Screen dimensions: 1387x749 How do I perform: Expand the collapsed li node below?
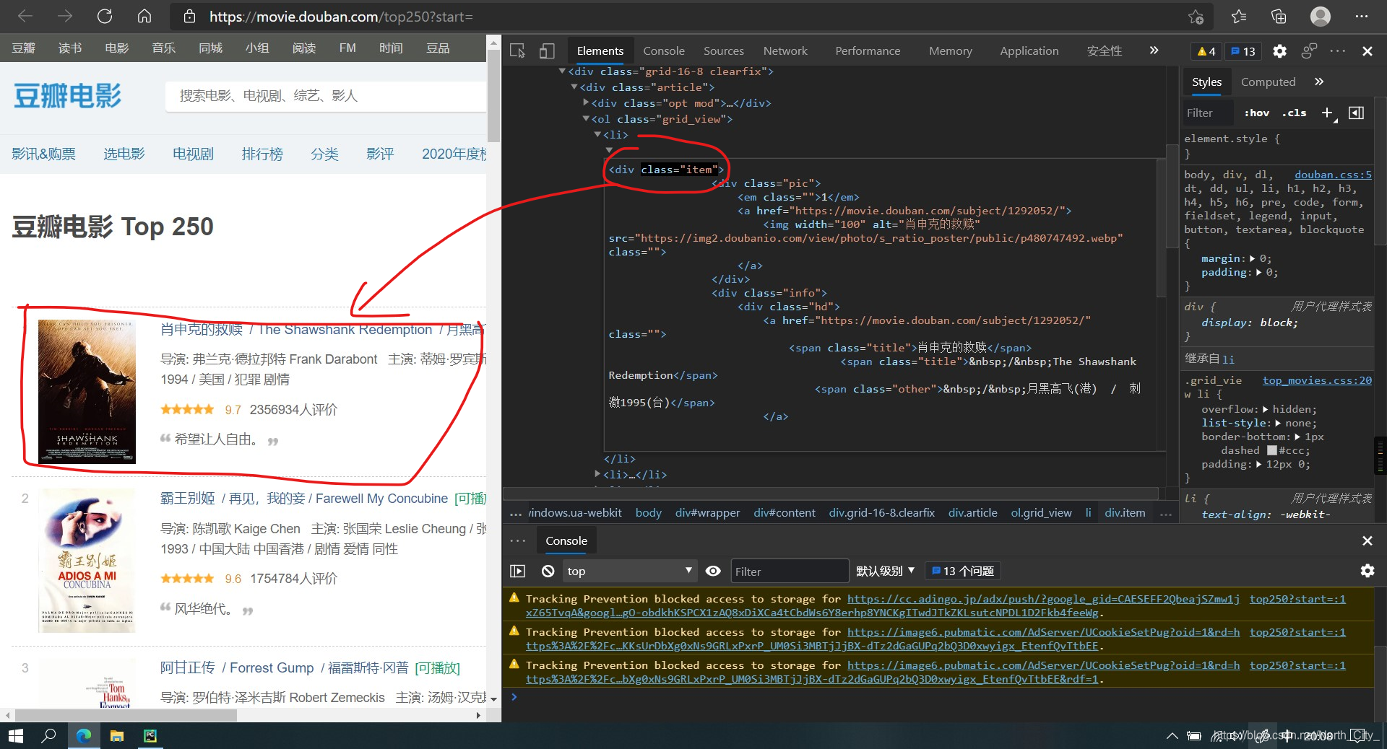point(597,474)
